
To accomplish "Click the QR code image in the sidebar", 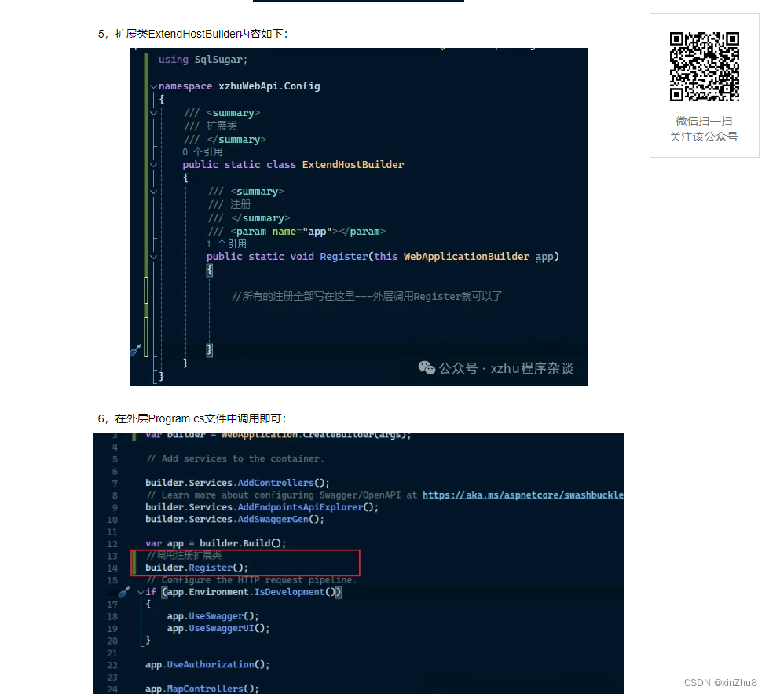I will (704, 67).
